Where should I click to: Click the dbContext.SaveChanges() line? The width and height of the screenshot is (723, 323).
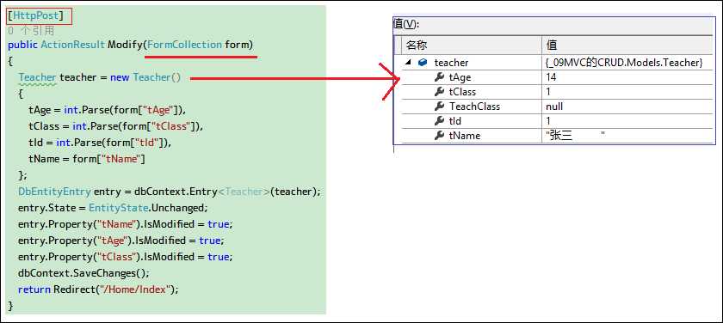(x=84, y=273)
